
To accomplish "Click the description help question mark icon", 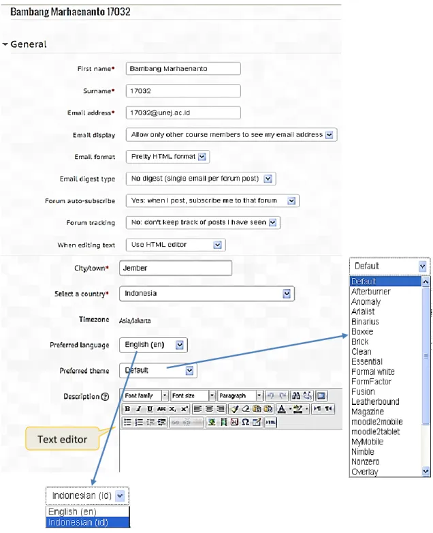I will 106,397.
